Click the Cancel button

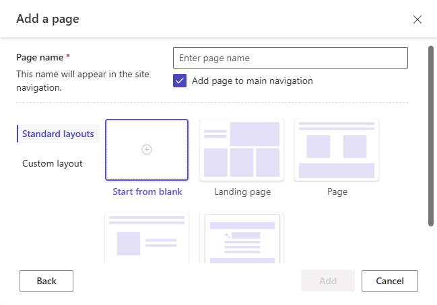(x=390, y=281)
